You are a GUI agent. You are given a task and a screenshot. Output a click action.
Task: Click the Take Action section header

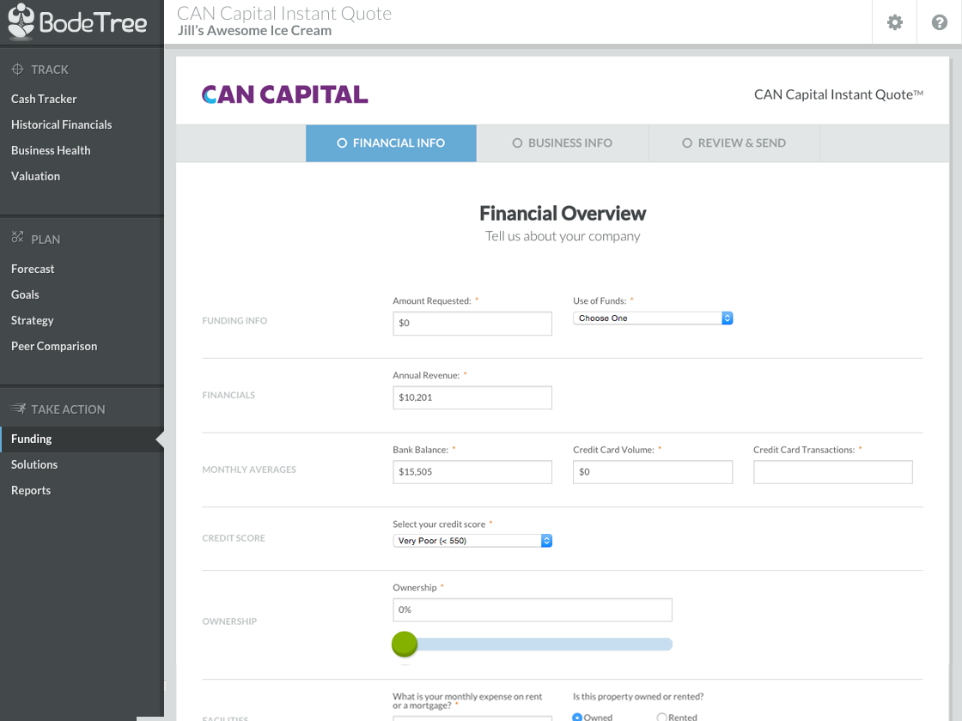click(x=68, y=409)
